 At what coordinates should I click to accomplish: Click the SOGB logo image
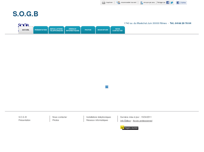[23, 25]
